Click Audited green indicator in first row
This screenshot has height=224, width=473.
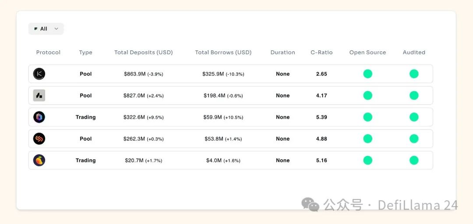pyautogui.click(x=414, y=74)
